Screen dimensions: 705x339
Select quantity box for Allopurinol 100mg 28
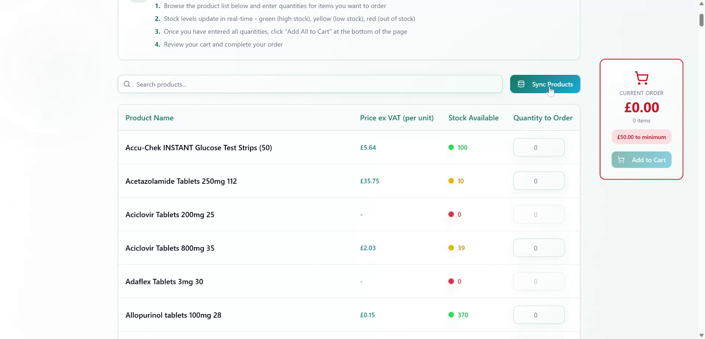(x=539, y=315)
